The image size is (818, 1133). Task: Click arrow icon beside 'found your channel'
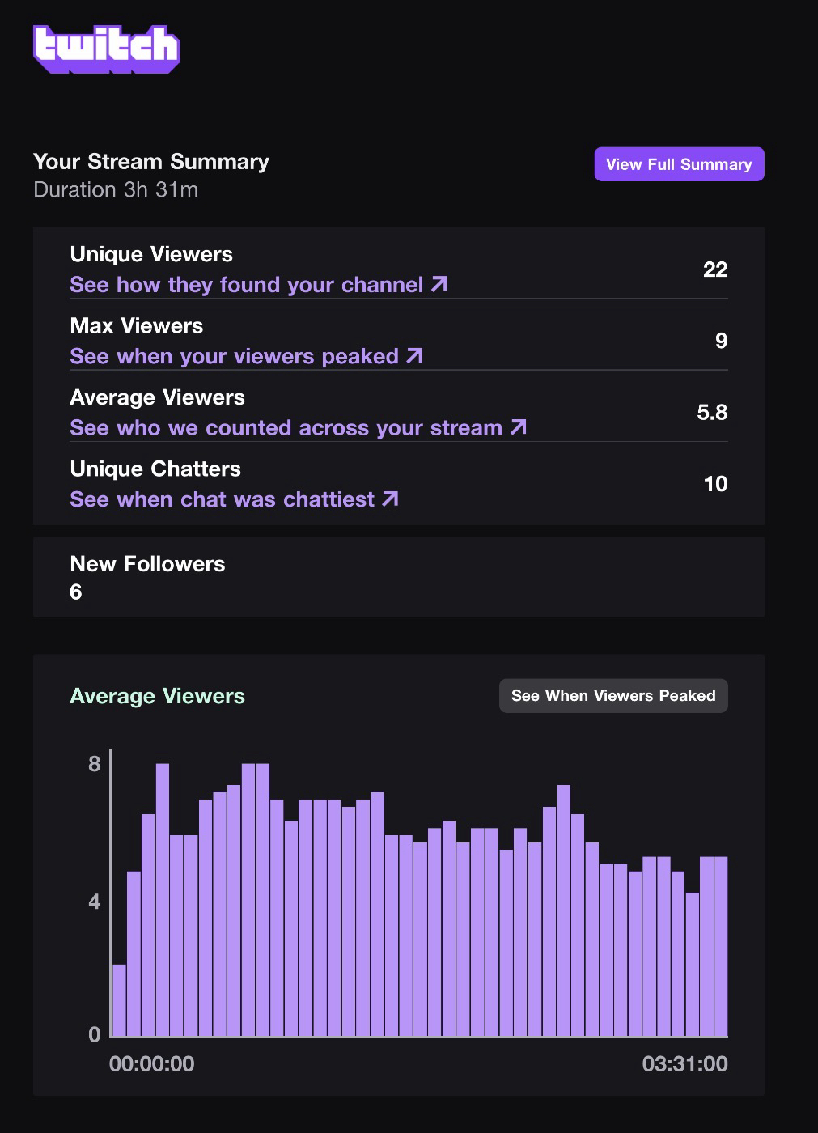[439, 284]
